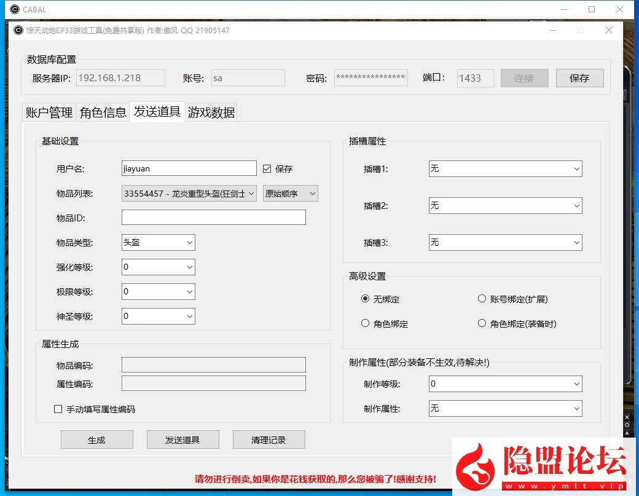Viewport: 639px width, 496px height.
Task: Open the 强化等级 dropdown
Action: pos(159,267)
